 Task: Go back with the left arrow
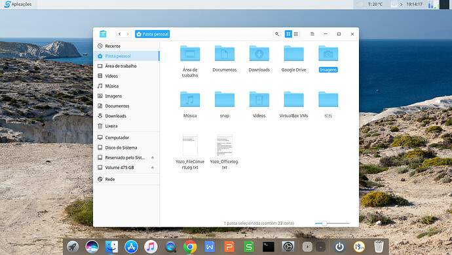[120, 34]
